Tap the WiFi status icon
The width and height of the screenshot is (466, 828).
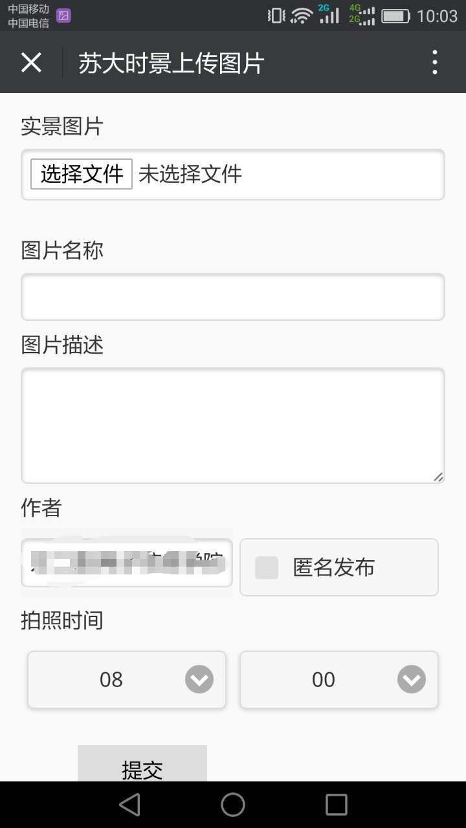pyautogui.click(x=301, y=16)
